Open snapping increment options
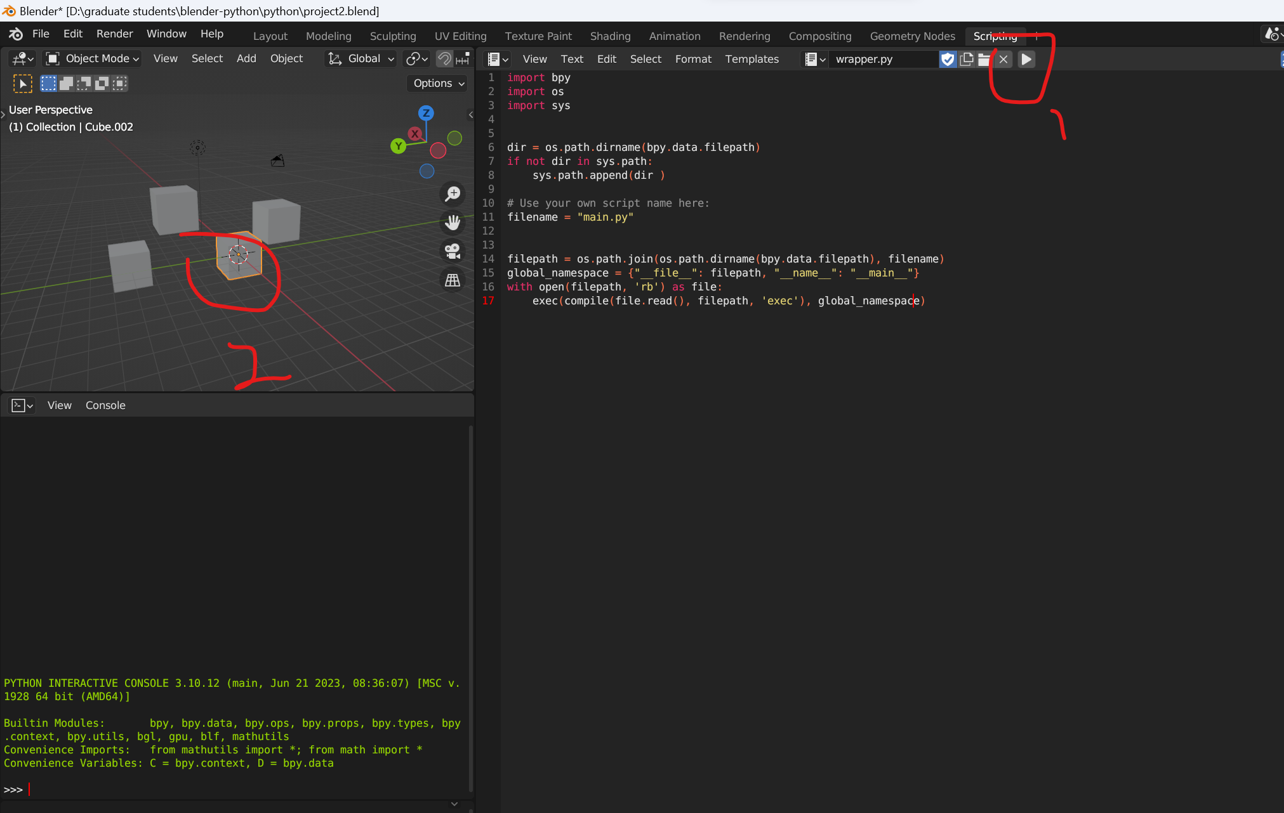Screen dimensions: 1284x813 [x=463, y=58]
